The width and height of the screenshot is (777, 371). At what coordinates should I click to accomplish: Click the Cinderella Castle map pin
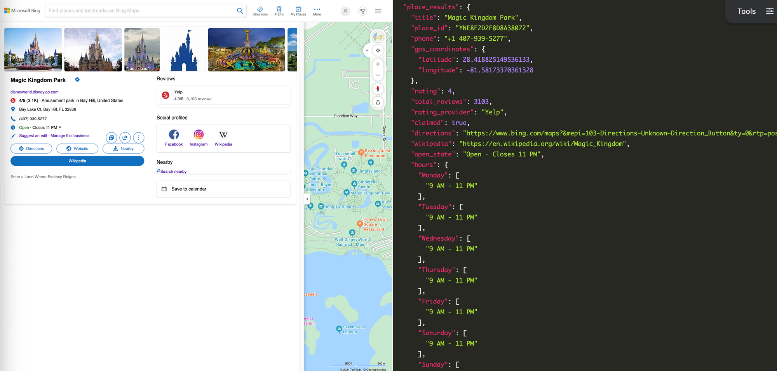point(354,184)
